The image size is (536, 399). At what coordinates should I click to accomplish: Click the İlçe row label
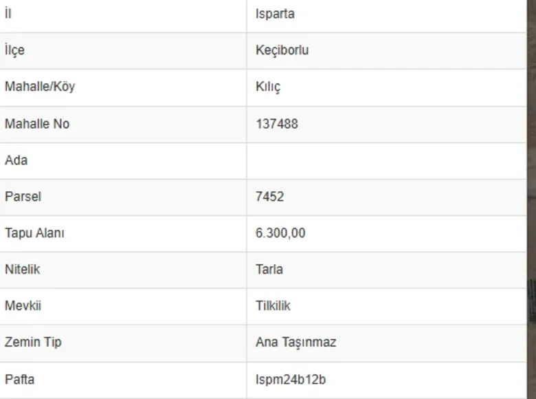tap(14, 50)
